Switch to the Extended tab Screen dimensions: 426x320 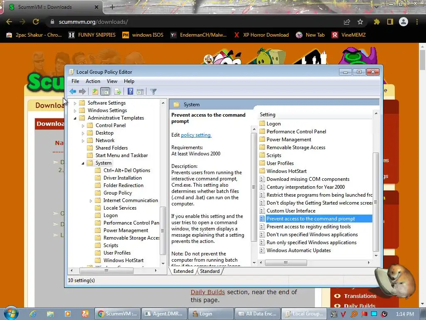pos(183,271)
